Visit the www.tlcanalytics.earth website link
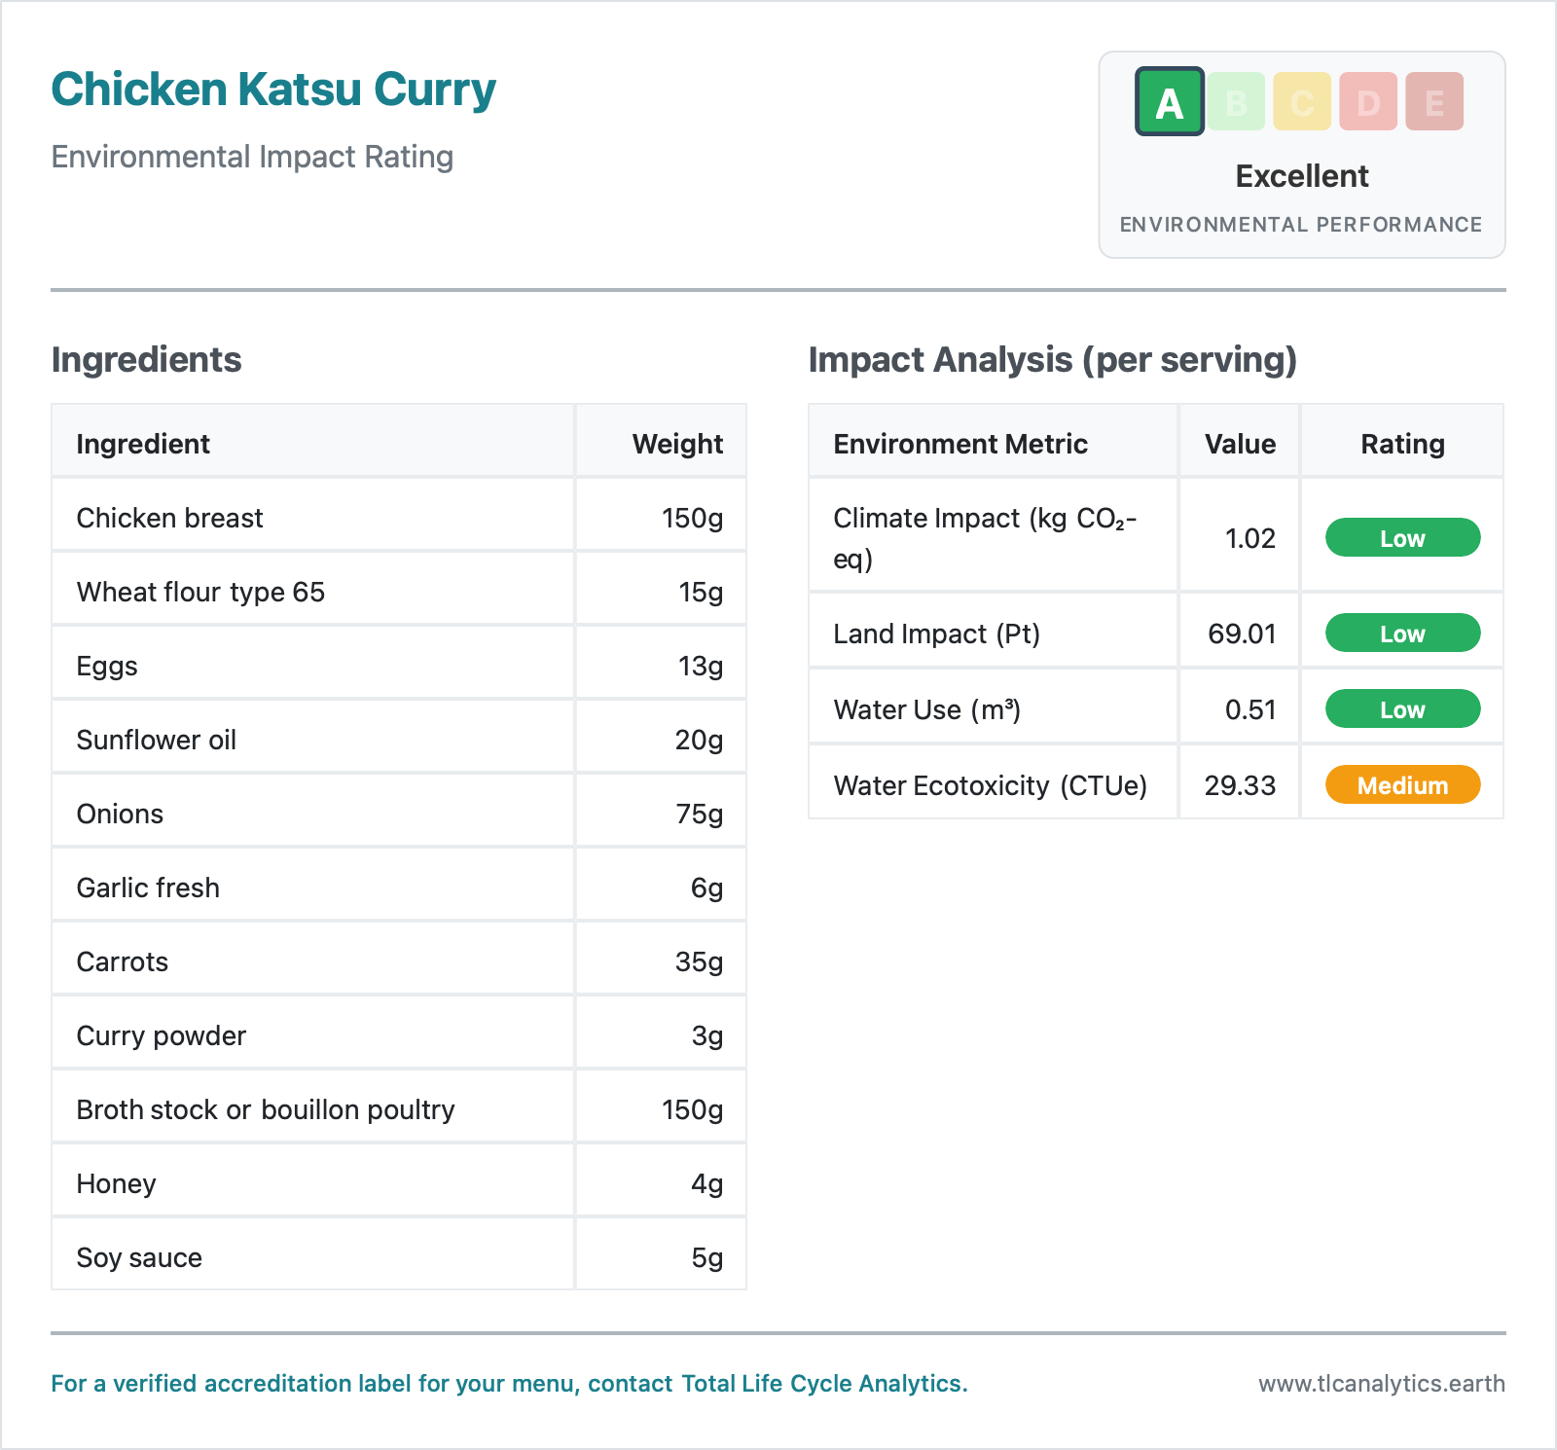 [1381, 1384]
